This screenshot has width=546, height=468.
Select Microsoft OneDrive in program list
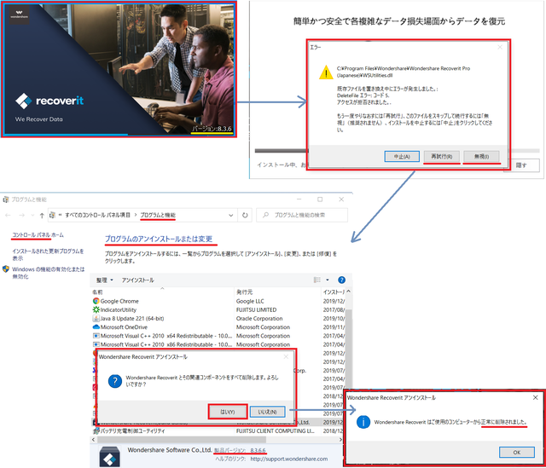click(x=124, y=327)
